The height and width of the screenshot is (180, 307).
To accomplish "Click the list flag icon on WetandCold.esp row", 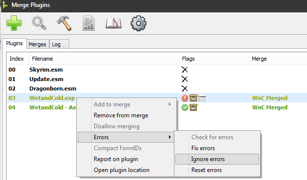I will point(202,98).
